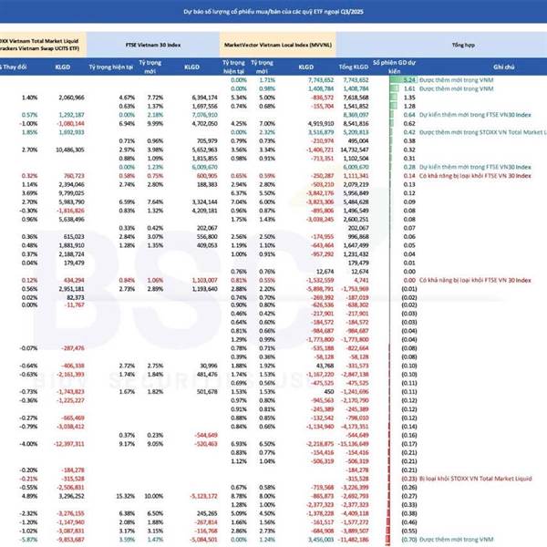547x547 pixels.
Task: Click the Tổng KLGD column header
Action: [354, 67]
